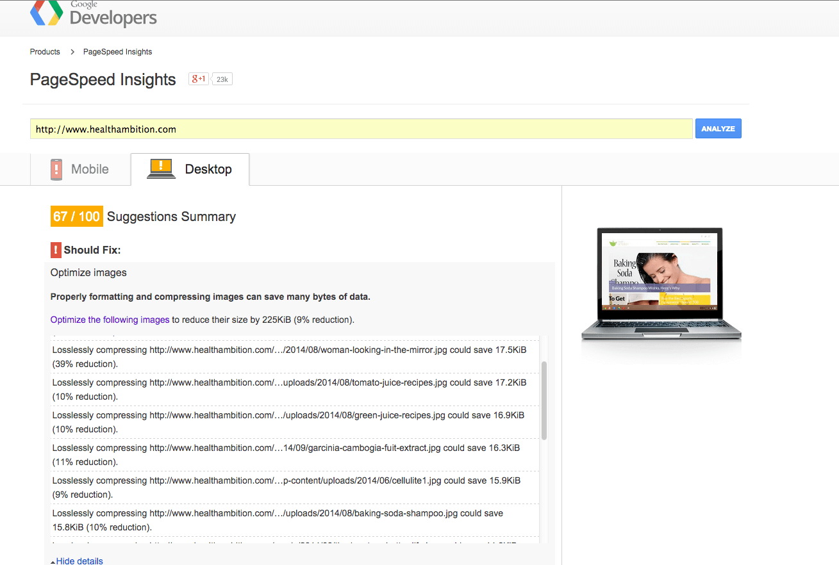Click the Google +1 button
The height and width of the screenshot is (565, 839).
[x=198, y=79]
